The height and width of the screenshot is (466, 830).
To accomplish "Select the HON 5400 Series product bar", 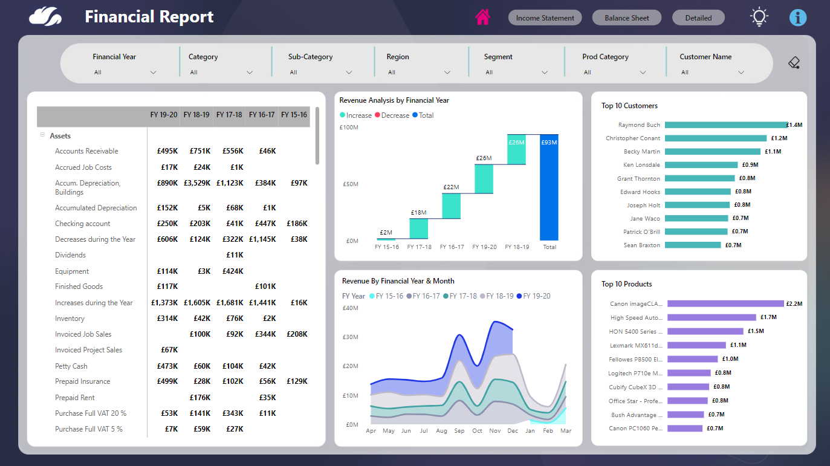I will (705, 331).
